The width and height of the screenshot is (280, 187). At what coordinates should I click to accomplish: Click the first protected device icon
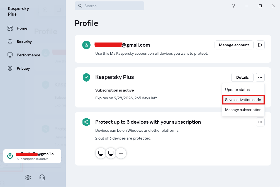(101, 153)
